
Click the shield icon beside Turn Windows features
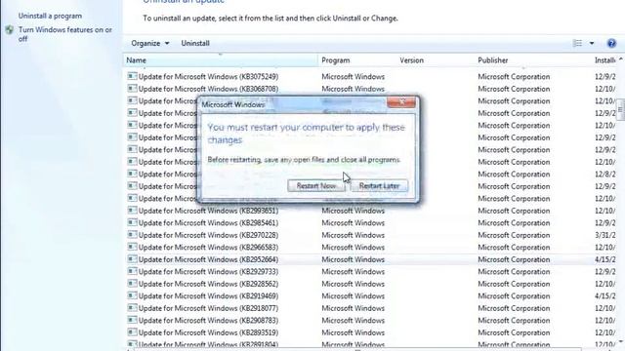(x=10, y=30)
